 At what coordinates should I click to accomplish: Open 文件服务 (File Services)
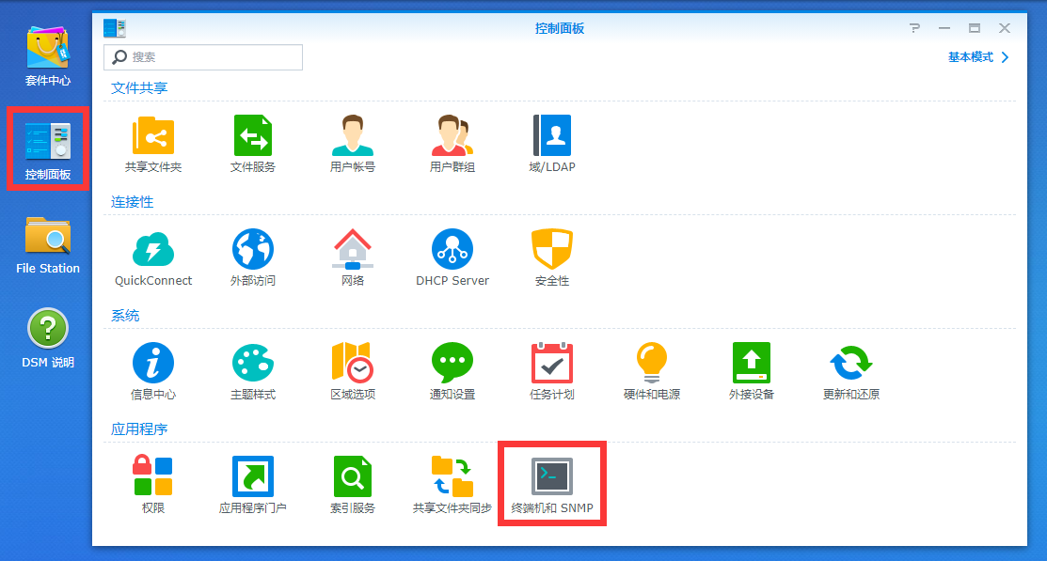click(x=252, y=144)
